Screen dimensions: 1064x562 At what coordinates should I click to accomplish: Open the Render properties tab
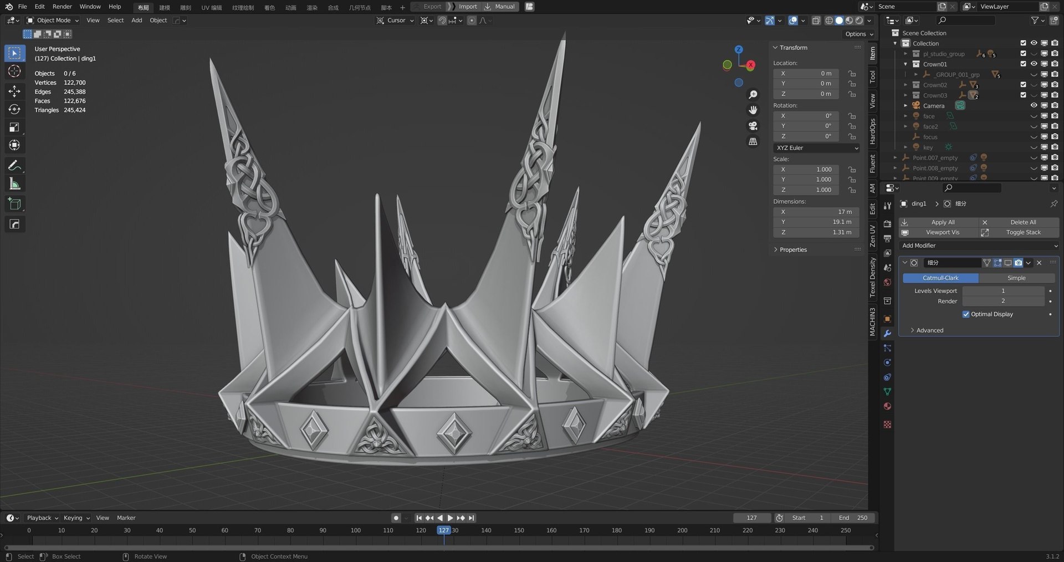click(887, 224)
